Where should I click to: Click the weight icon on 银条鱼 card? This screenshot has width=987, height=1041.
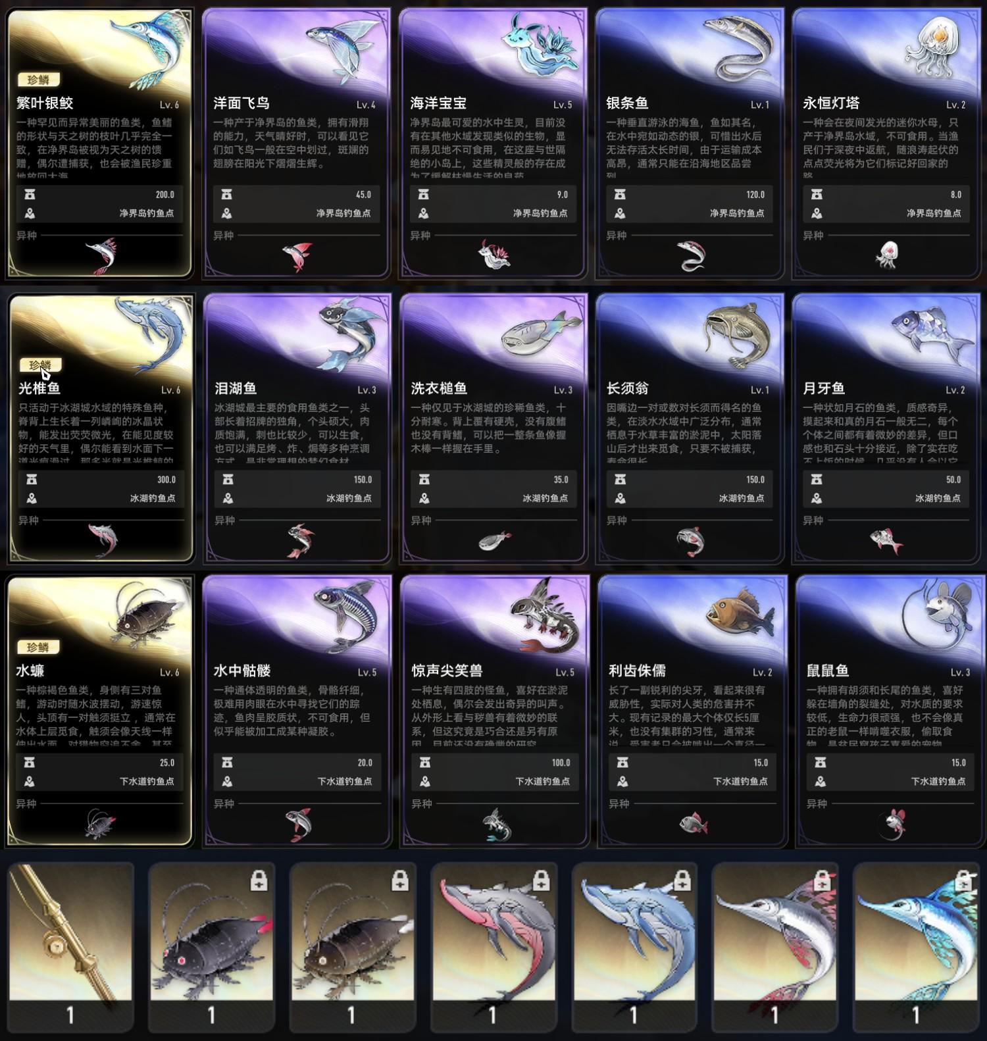click(x=620, y=195)
